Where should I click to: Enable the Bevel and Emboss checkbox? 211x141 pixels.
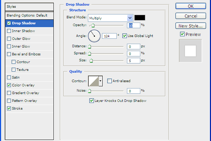point(9,54)
